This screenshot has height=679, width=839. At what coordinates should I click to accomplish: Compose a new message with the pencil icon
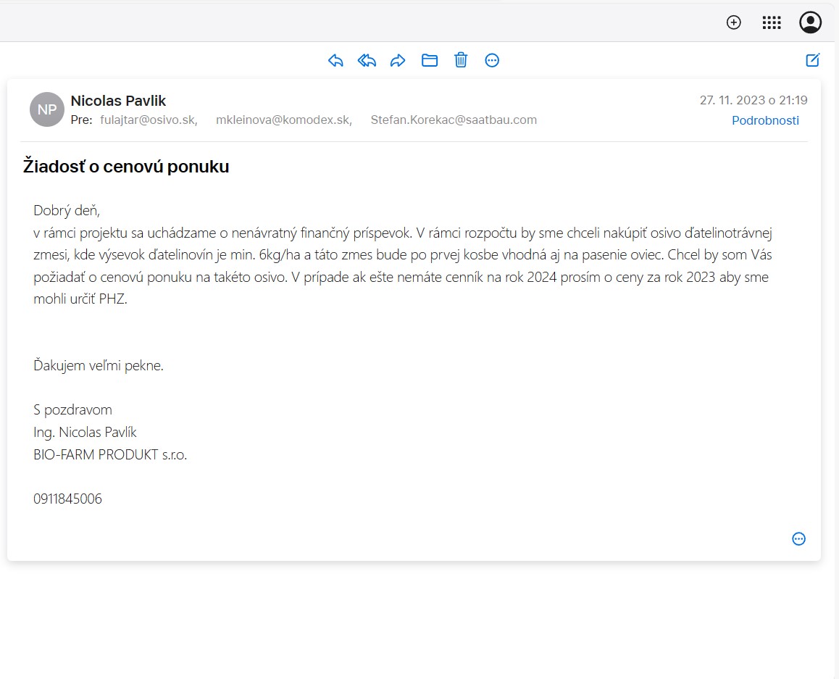coord(813,60)
